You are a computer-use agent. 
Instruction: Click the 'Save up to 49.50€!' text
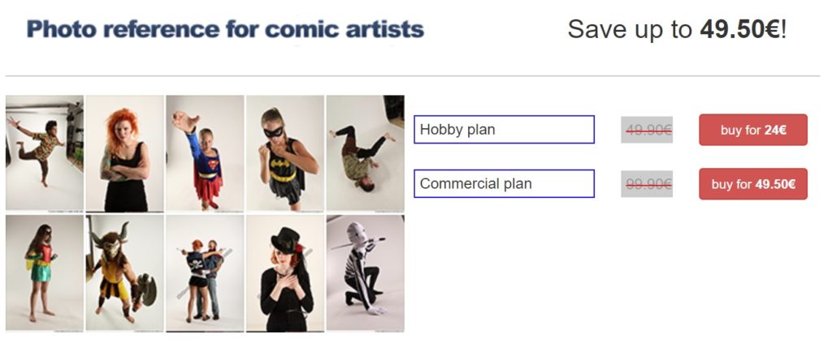(x=677, y=30)
